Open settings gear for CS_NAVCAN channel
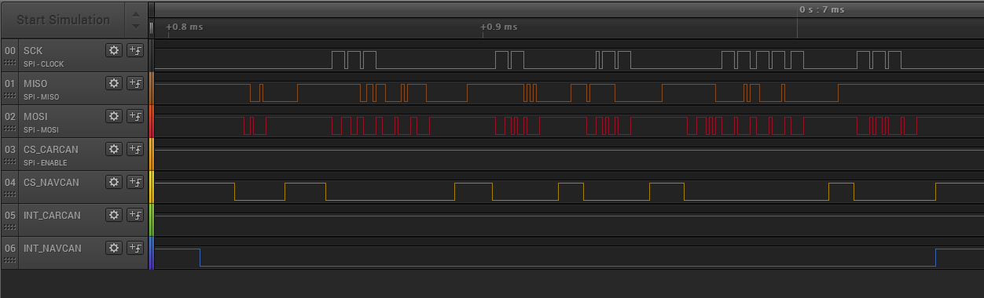Viewport: 984px width, 298px height. (115, 182)
